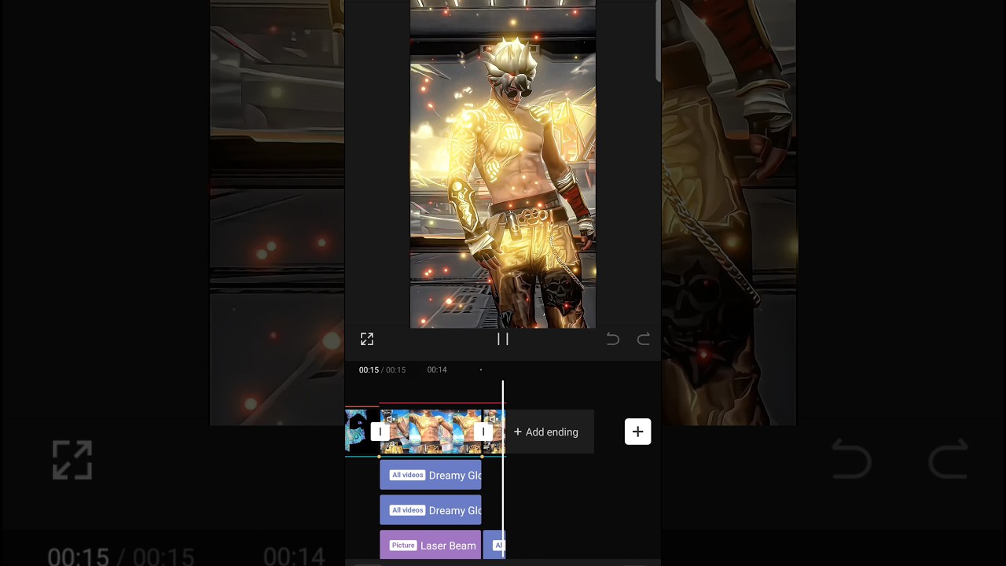Click the 'Picture' tag on Laser Beam clip
This screenshot has width=1006, height=566.
[x=403, y=545]
